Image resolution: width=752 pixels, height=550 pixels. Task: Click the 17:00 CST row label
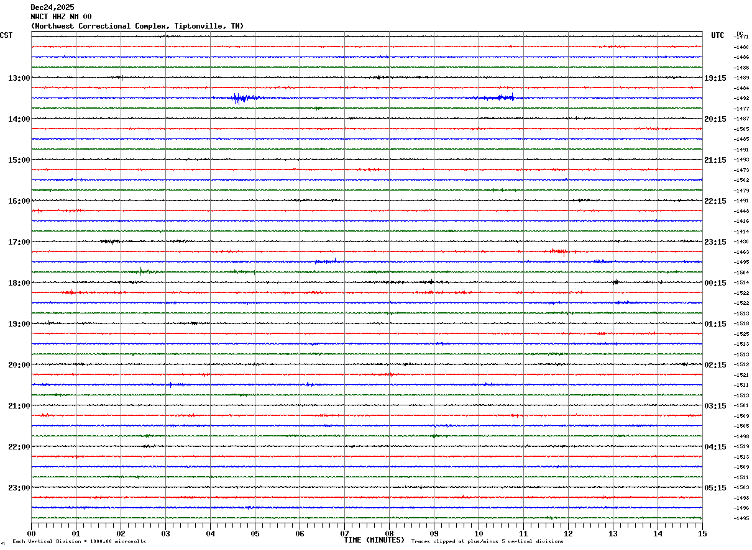tap(19, 242)
